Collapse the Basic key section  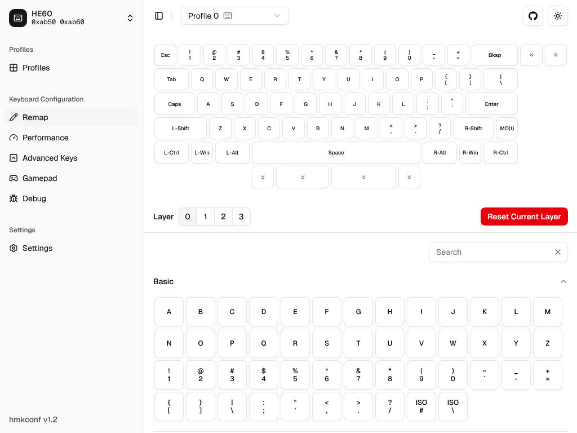[563, 281]
